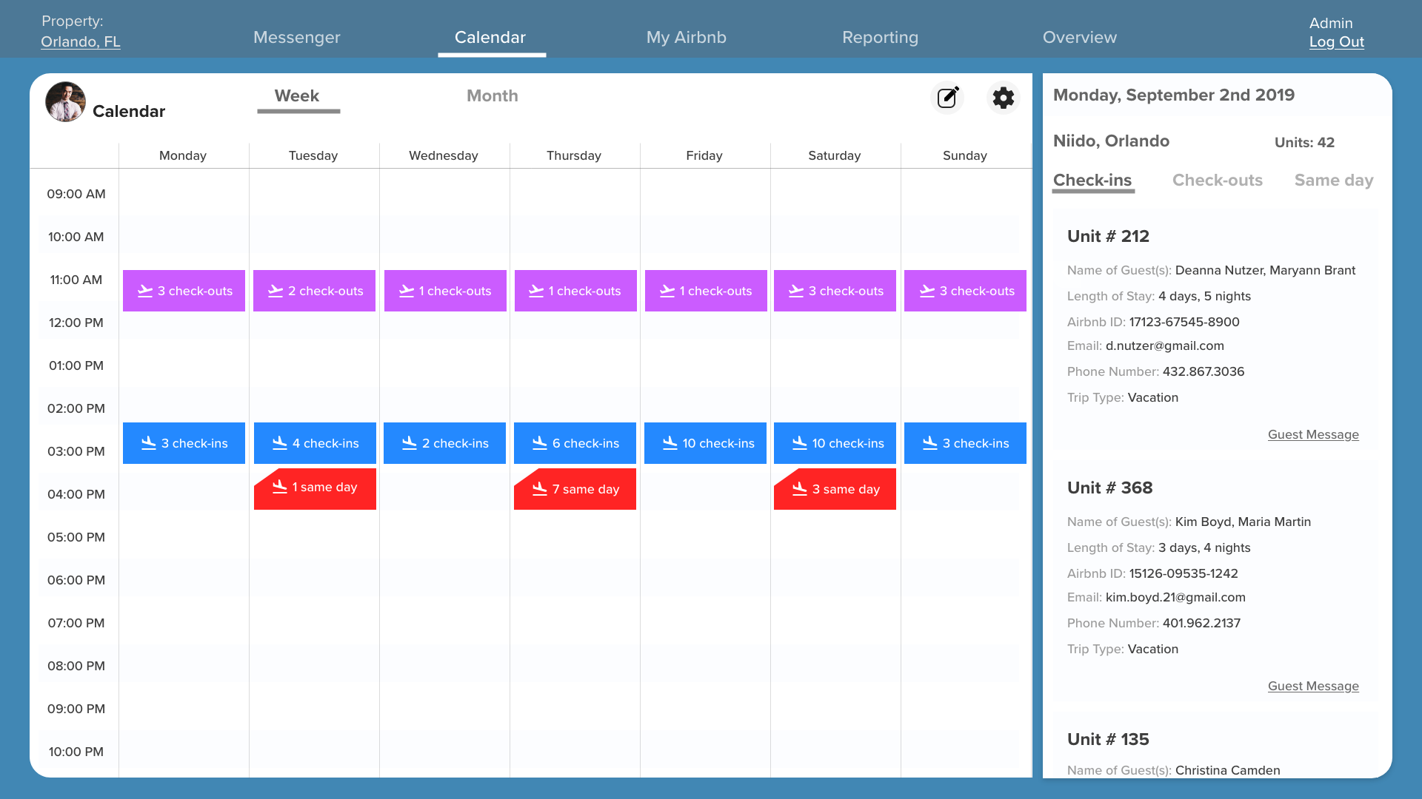Click Airbnb ID 17123-67545-8900
Image resolution: width=1422 pixels, height=799 pixels.
[x=1184, y=323]
